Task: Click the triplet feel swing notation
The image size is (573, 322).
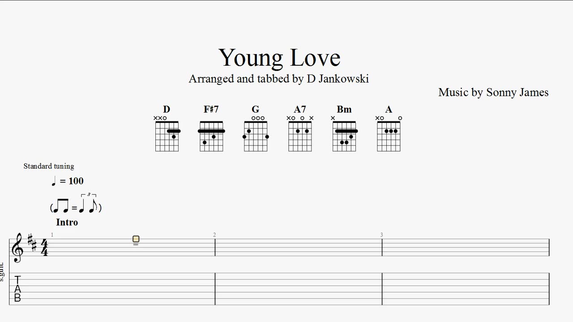Action: point(76,204)
